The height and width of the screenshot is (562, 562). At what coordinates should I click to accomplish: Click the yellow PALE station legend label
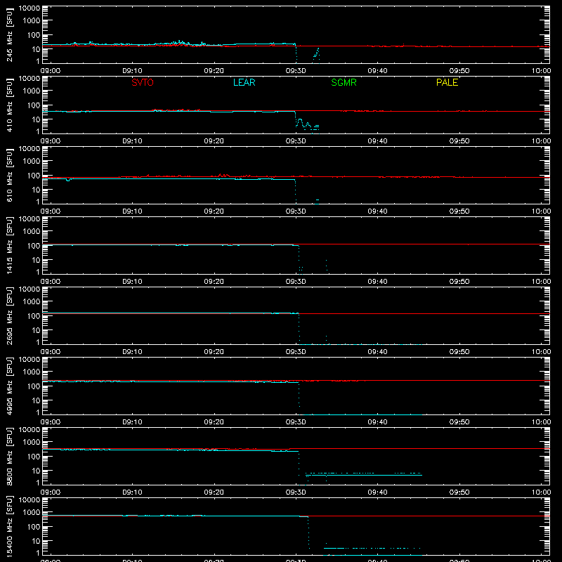[x=447, y=82]
